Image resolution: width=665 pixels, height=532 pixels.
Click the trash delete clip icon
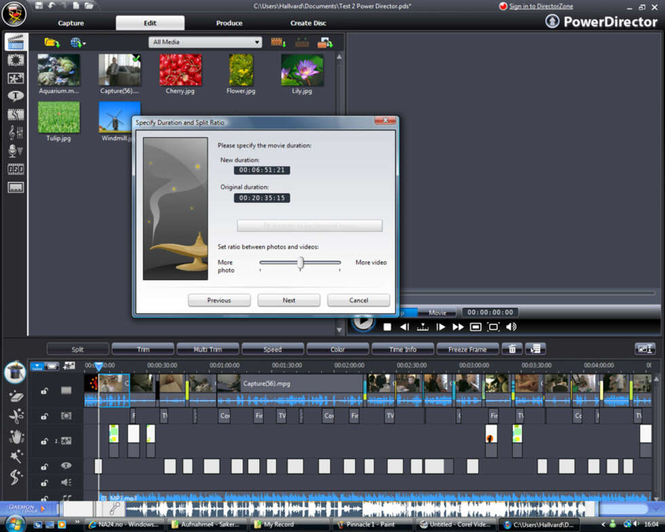point(512,349)
